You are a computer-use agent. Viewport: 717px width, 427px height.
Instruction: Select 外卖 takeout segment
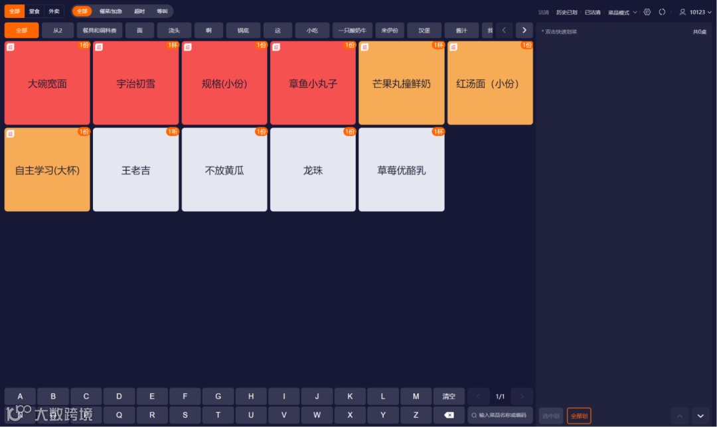(54, 11)
